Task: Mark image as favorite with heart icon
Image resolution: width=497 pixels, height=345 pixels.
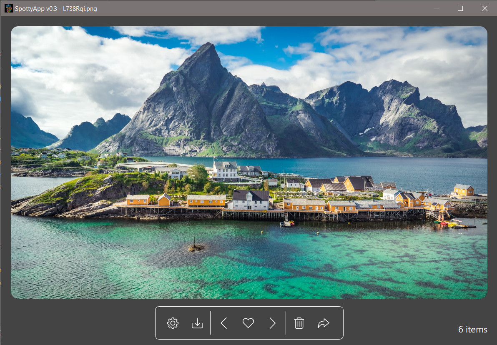Action: 248,323
